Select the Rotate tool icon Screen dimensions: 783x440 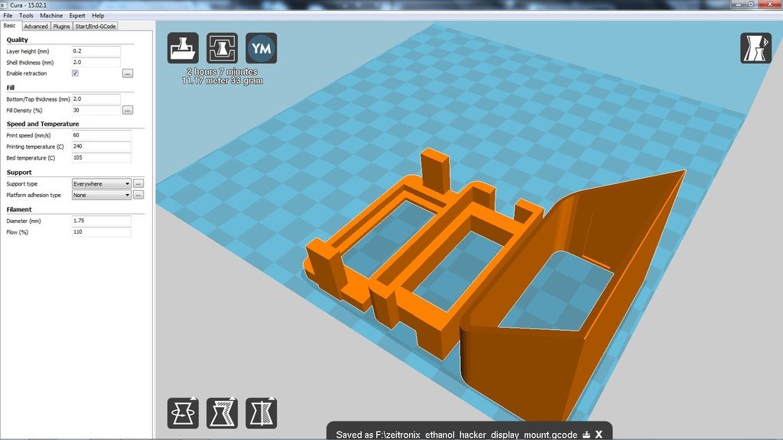click(183, 412)
